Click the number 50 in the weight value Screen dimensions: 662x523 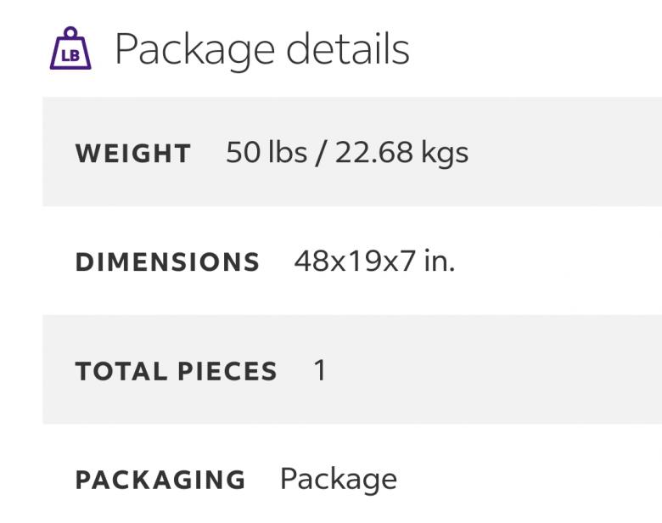point(243,153)
